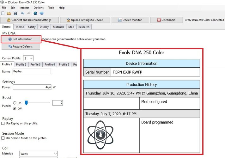Click the EScribe atom icon in title bar
Image resolution: width=225 pixels, height=158 pixels.
point(2,2)
